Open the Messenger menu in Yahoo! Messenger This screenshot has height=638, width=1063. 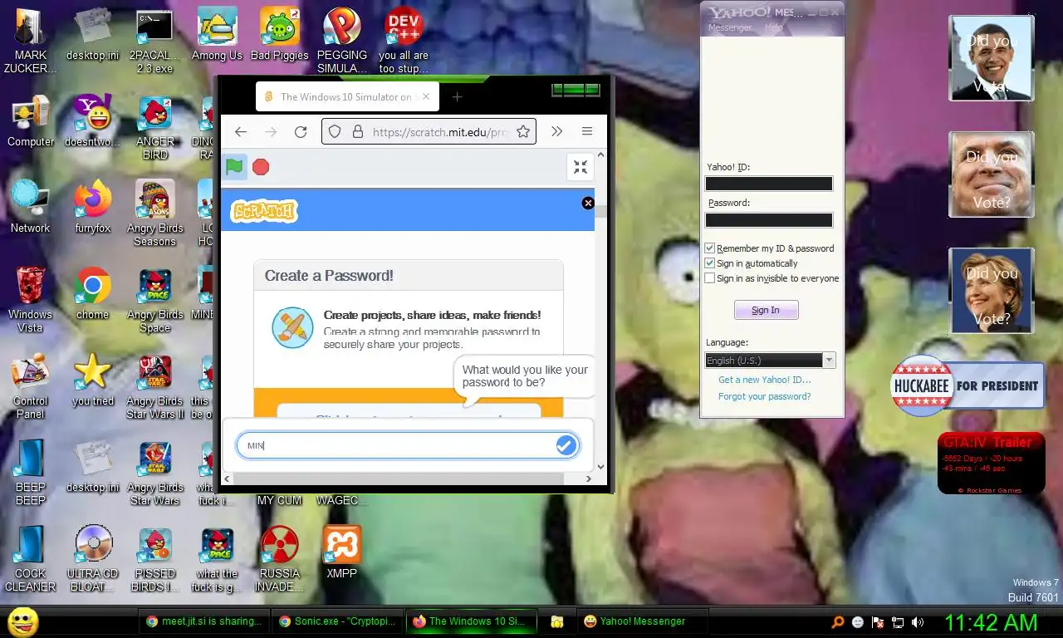pos(729,27)
